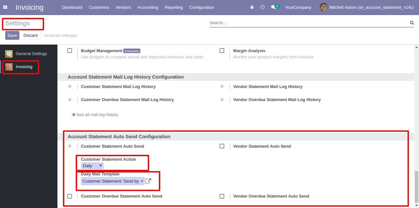Enable Vendor Overdue Statement Auto Send checkbox
The height and width of the screenshot is (208, 419).
point(222,196)
